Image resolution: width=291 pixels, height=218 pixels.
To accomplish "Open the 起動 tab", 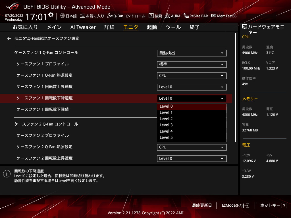I will coord(152,27).
